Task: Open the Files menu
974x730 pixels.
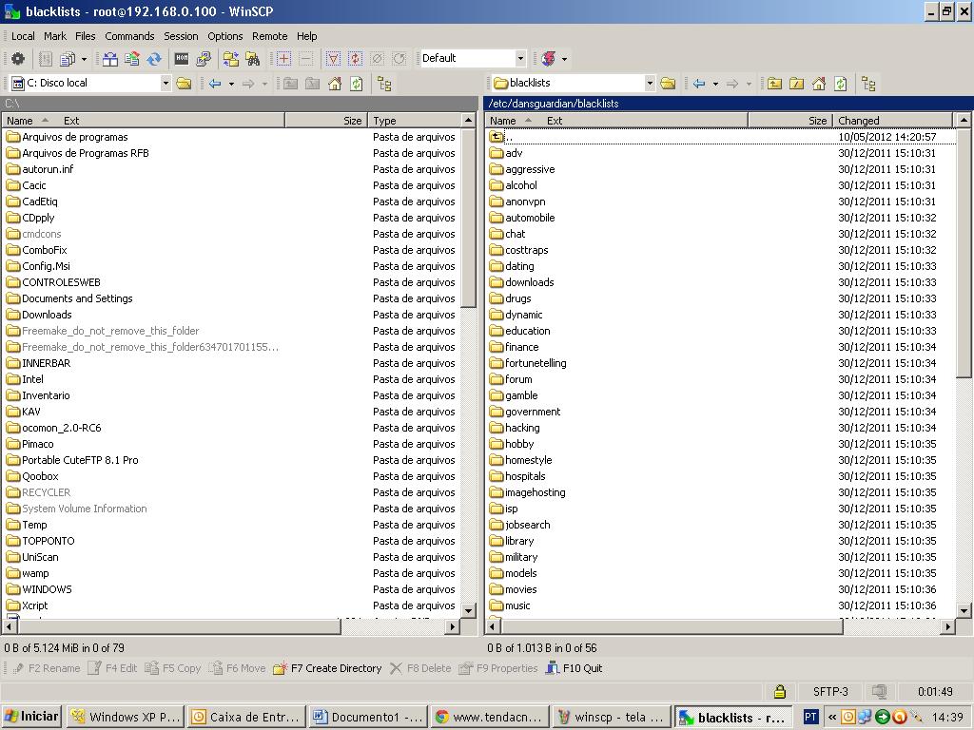Action: tap(85, 36)
